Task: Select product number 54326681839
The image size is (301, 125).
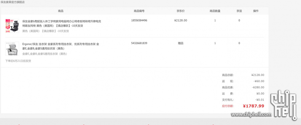Action: pos(139,43)
